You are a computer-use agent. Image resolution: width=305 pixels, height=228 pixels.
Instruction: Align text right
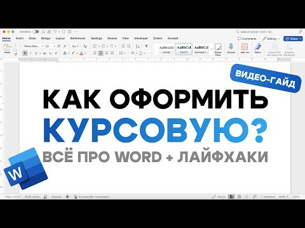point(106,53)
